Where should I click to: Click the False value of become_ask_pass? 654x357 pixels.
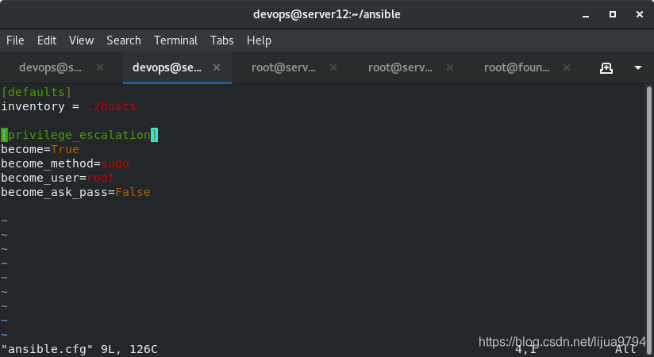(133, 192)
